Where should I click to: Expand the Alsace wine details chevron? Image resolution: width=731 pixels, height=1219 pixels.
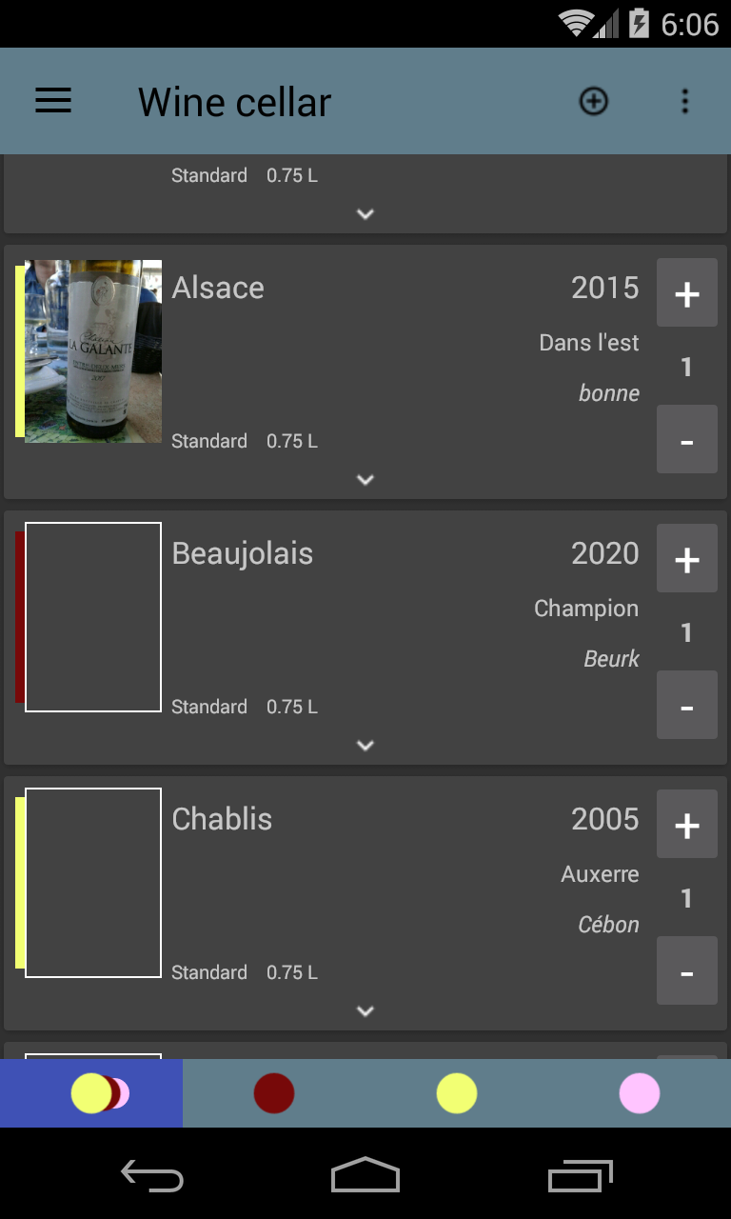(365, 480)
